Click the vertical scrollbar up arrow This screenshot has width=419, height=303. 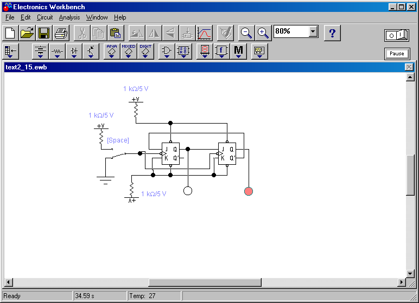pos(410,78)
